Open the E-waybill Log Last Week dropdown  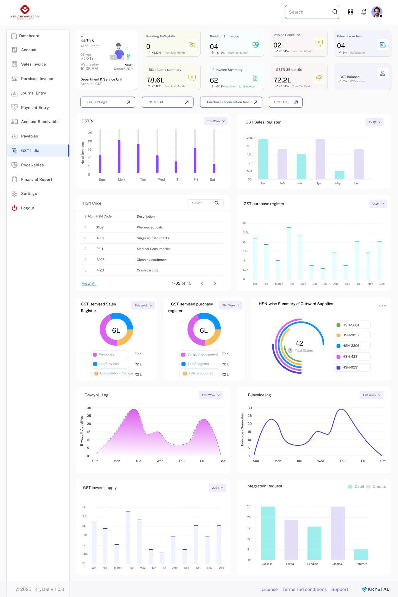click(211, 395)
